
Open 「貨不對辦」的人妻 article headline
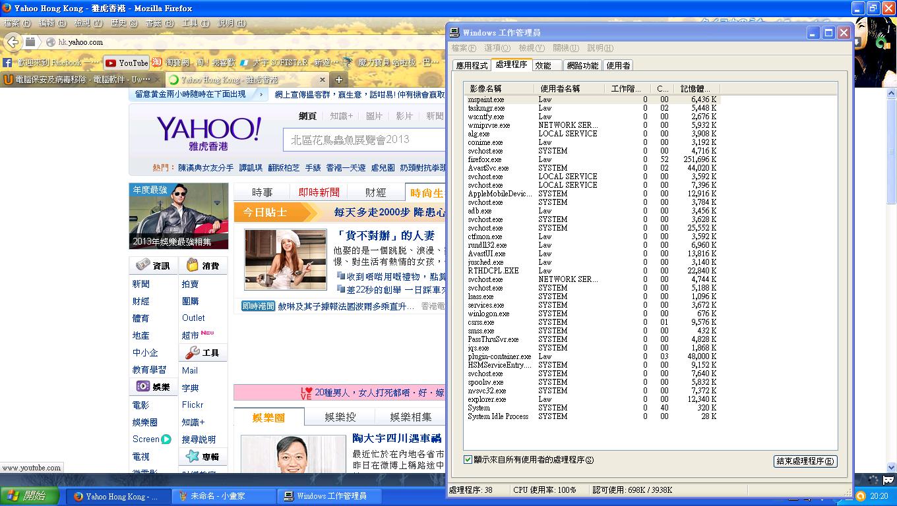point(385,235)
